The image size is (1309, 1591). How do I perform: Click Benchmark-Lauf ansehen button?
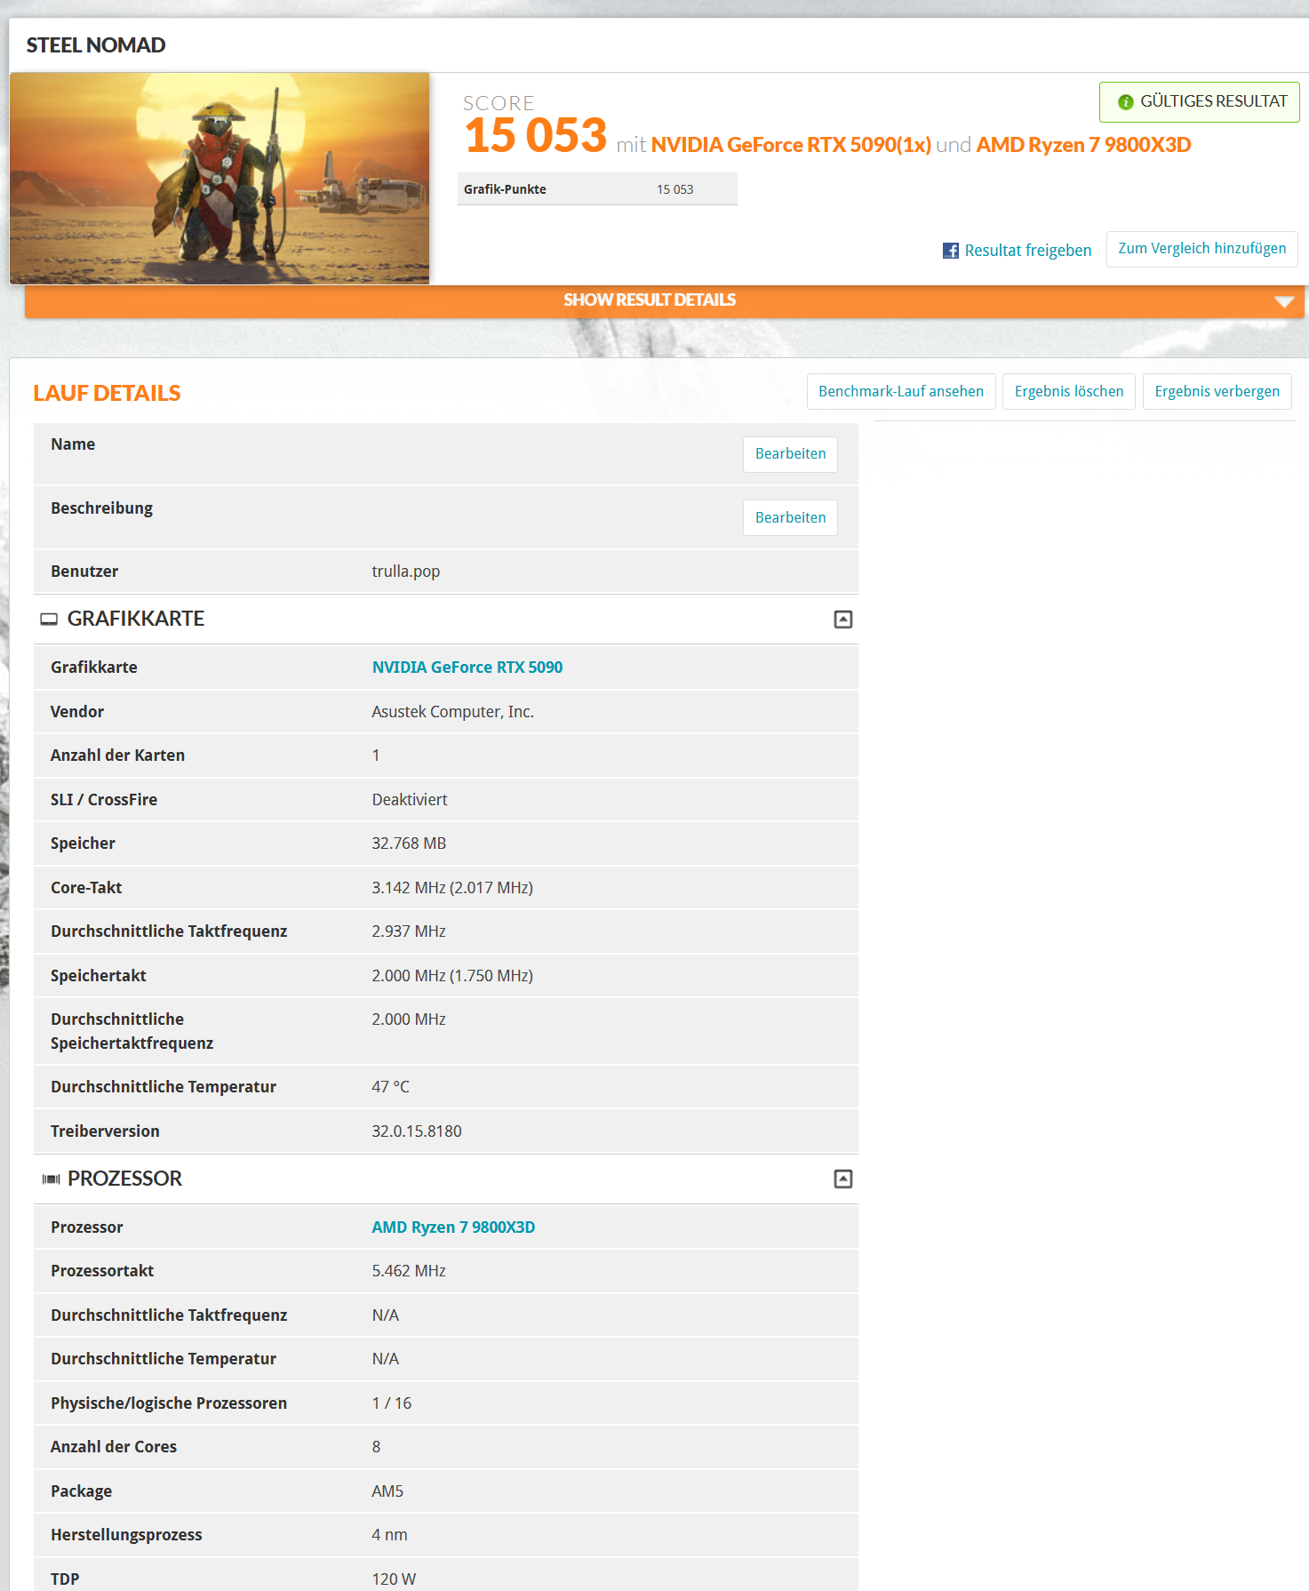[x=900, y=392]
